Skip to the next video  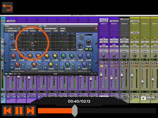coord(30,111)
